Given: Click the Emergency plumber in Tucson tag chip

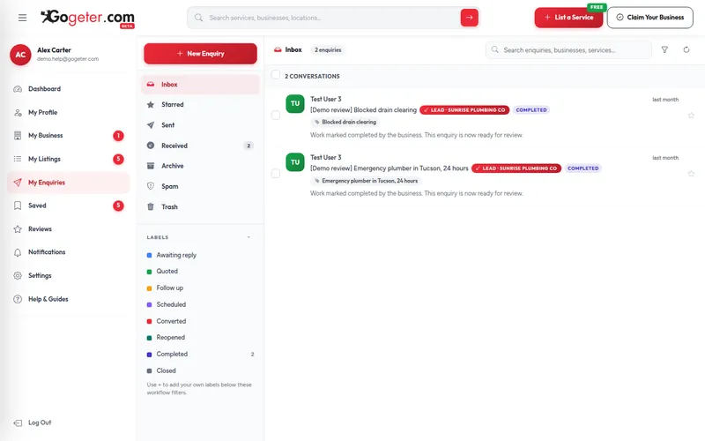Looking at the screenshot, I should click(366, 181).
